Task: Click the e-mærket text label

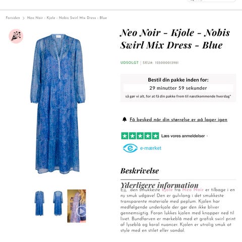Action: (x=151, y=148)
